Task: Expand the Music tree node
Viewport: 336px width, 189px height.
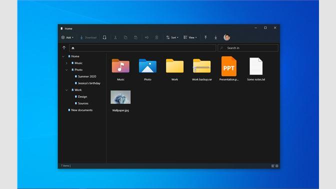Action: pyautogui.click(x=66, y=63)
